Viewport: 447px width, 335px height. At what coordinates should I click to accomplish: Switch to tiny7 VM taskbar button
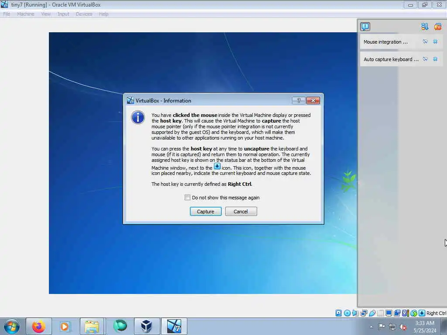point(174,326)
